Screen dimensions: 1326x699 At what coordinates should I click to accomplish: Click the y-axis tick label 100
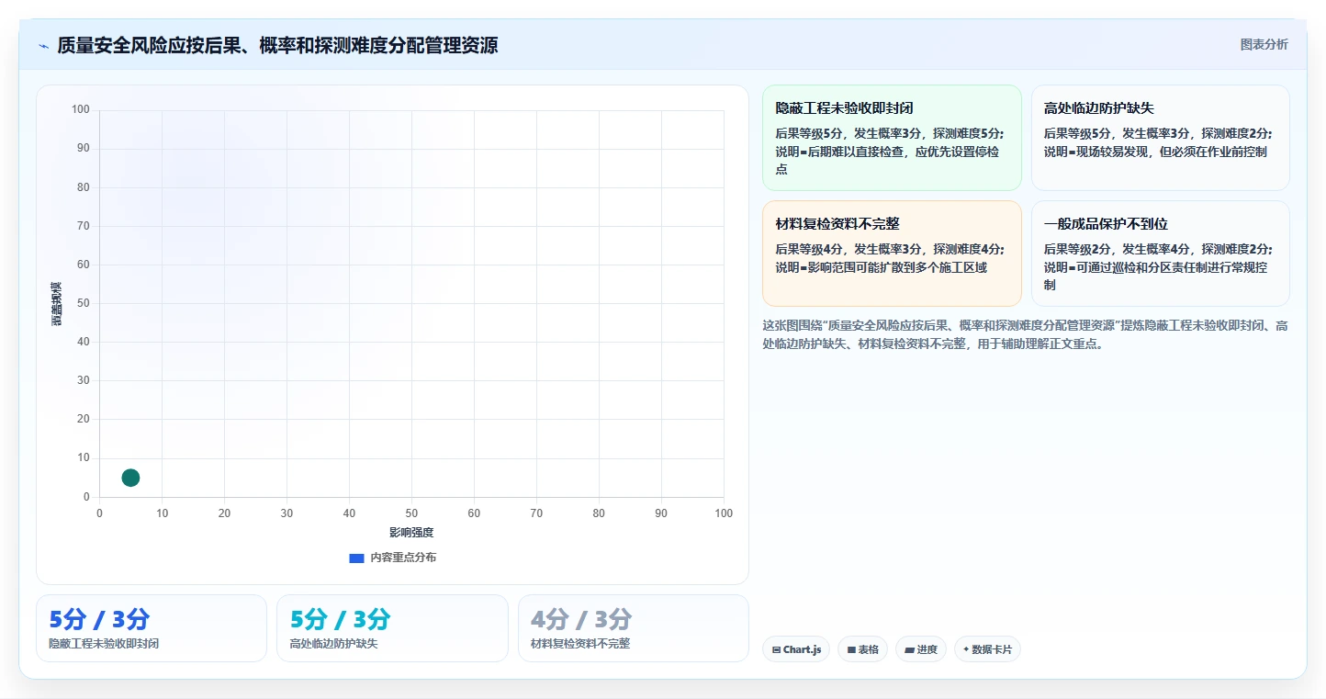[81, 110]
